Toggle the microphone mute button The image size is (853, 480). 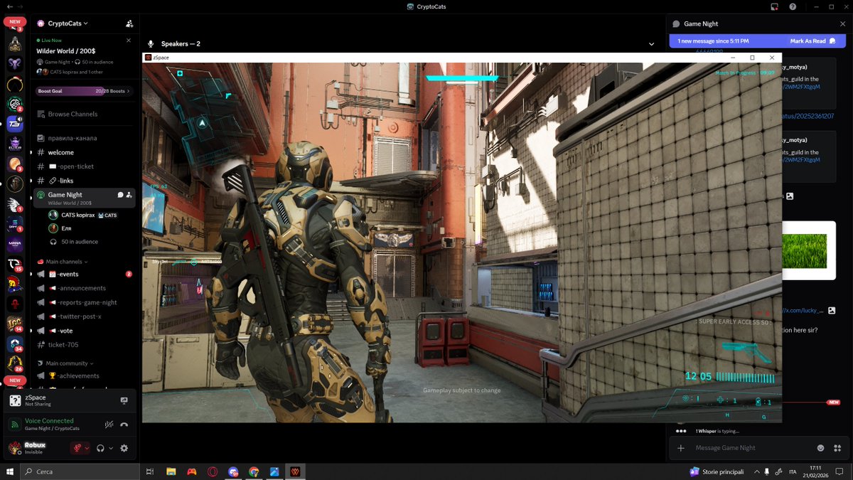click(76, 448)
